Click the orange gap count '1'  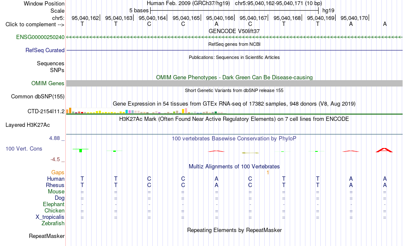point(268,173)
